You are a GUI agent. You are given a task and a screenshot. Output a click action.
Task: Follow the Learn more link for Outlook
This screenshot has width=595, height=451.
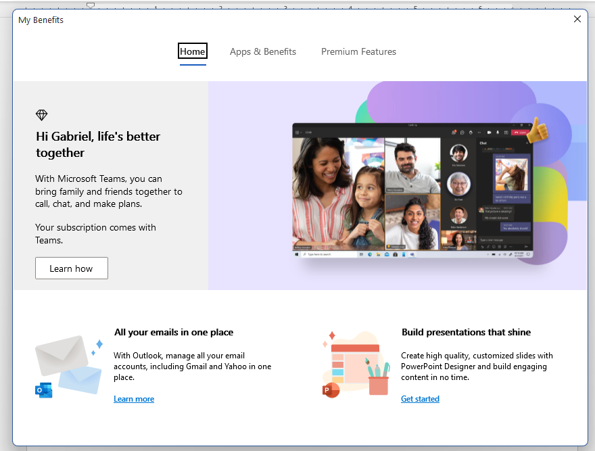134,399
